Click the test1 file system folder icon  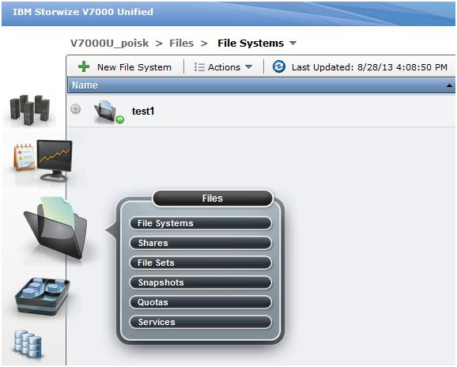coord(108,112)
